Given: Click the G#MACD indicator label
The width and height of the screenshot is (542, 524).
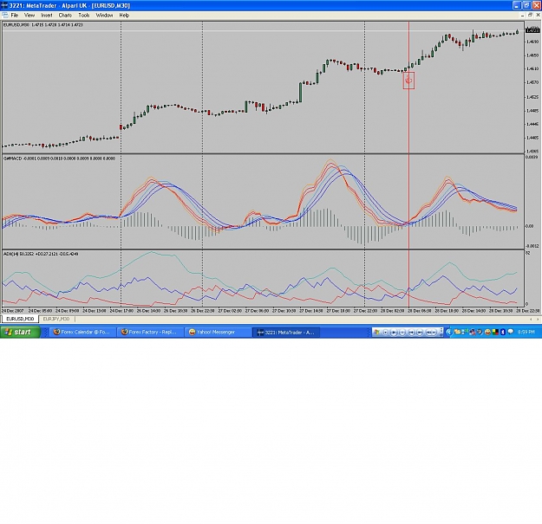Looking at the screenshot, I should 59,158.
